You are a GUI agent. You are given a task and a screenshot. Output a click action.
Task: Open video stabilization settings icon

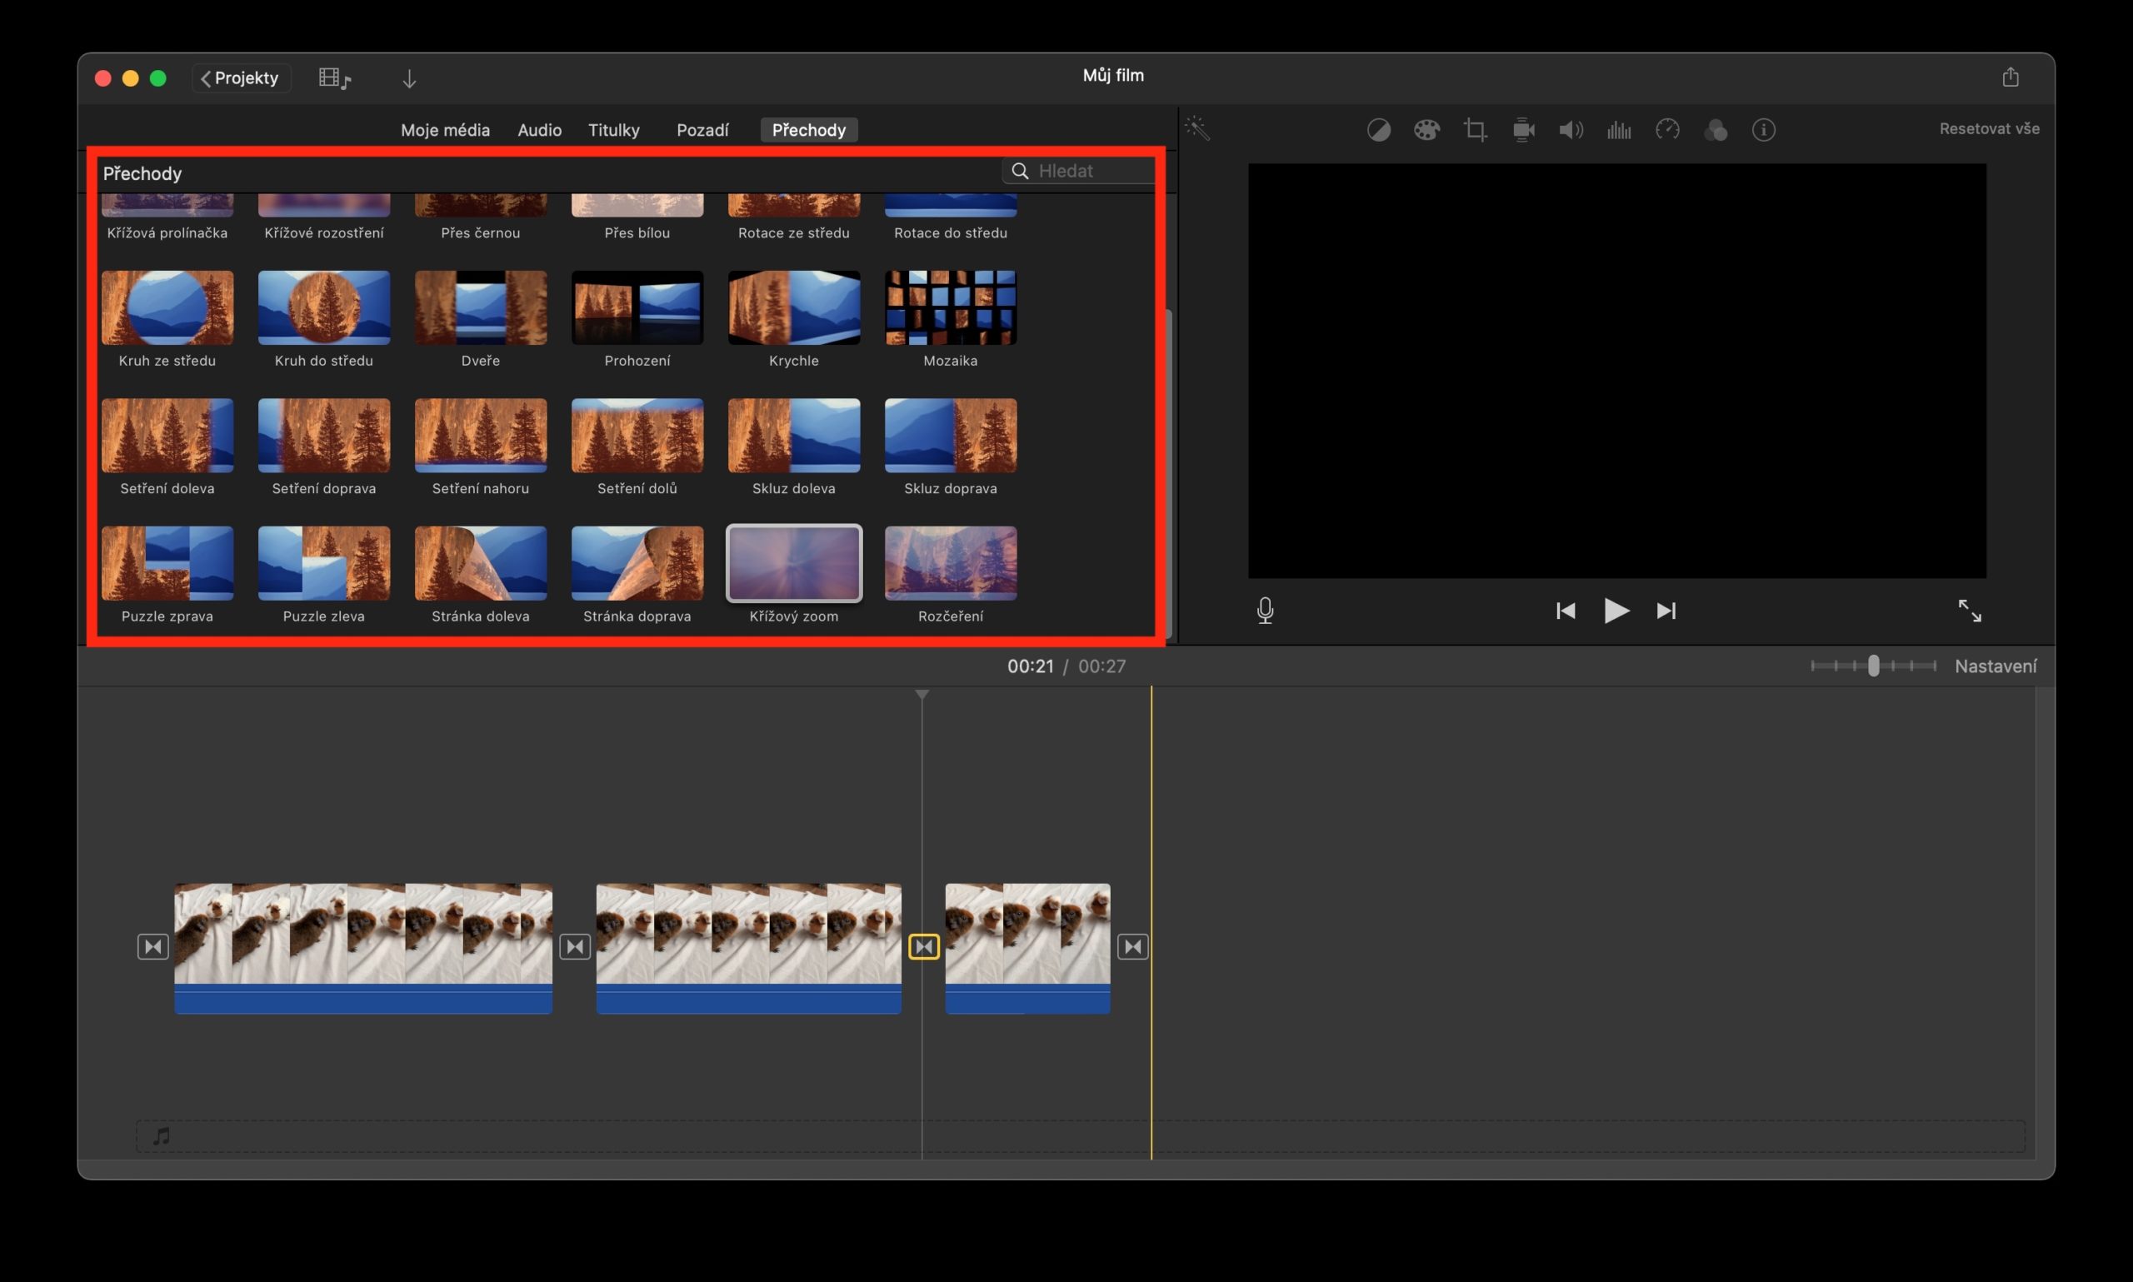point(1523,130)
